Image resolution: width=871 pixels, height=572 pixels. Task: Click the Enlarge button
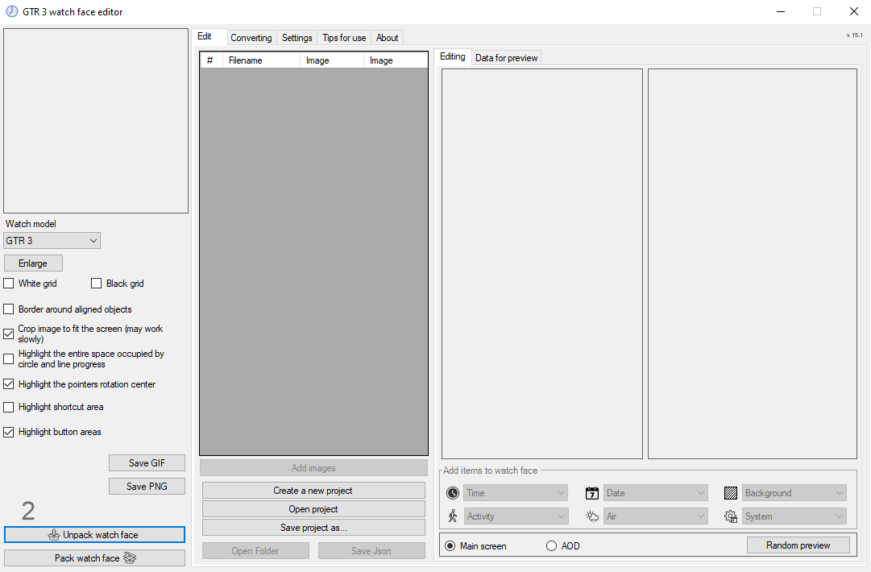click(33, 263)
